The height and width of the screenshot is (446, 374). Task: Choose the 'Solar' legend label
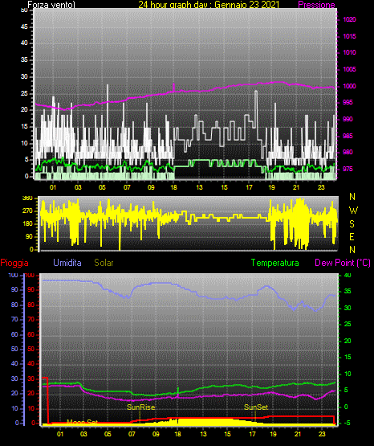point(104,263)
